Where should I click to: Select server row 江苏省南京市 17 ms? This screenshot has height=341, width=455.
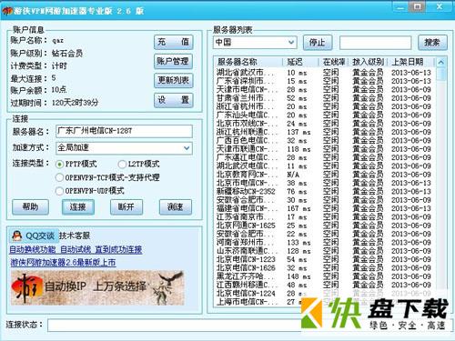click(x=324, y=217)
